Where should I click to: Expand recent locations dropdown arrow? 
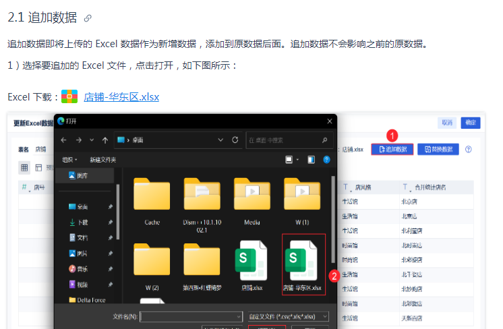pyautogui.click(x=92, y=140)
